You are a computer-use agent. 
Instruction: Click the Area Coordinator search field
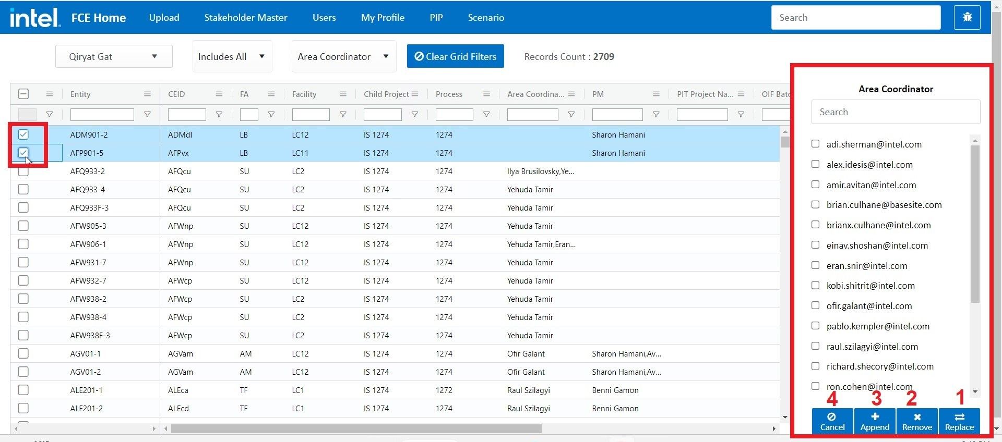[895, 112]
